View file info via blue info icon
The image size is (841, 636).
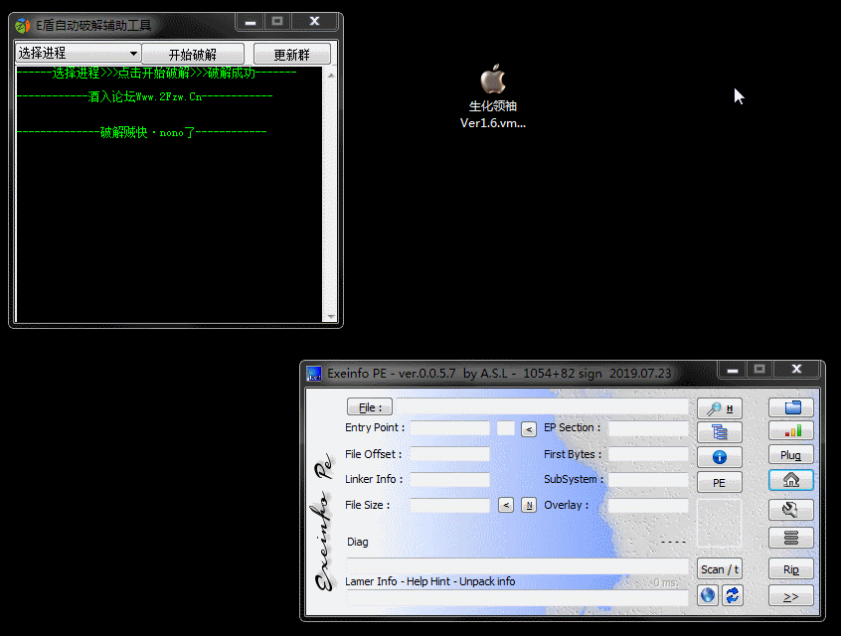click(719, 456)
